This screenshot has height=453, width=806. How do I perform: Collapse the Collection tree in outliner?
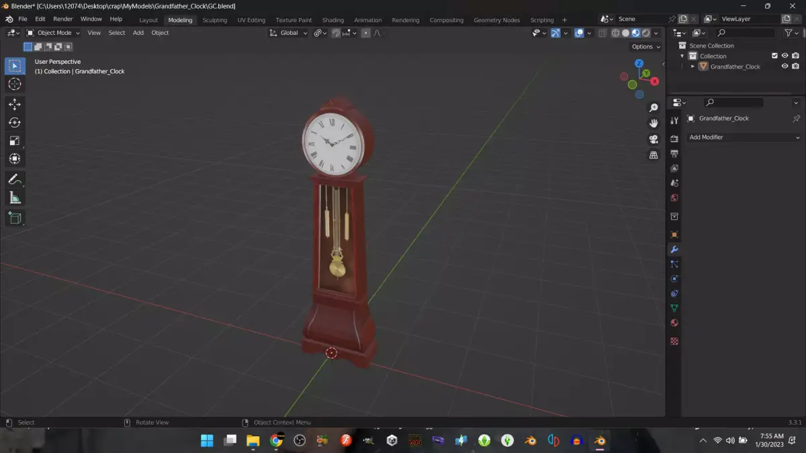pyautogui.click(x=682, y=56)
